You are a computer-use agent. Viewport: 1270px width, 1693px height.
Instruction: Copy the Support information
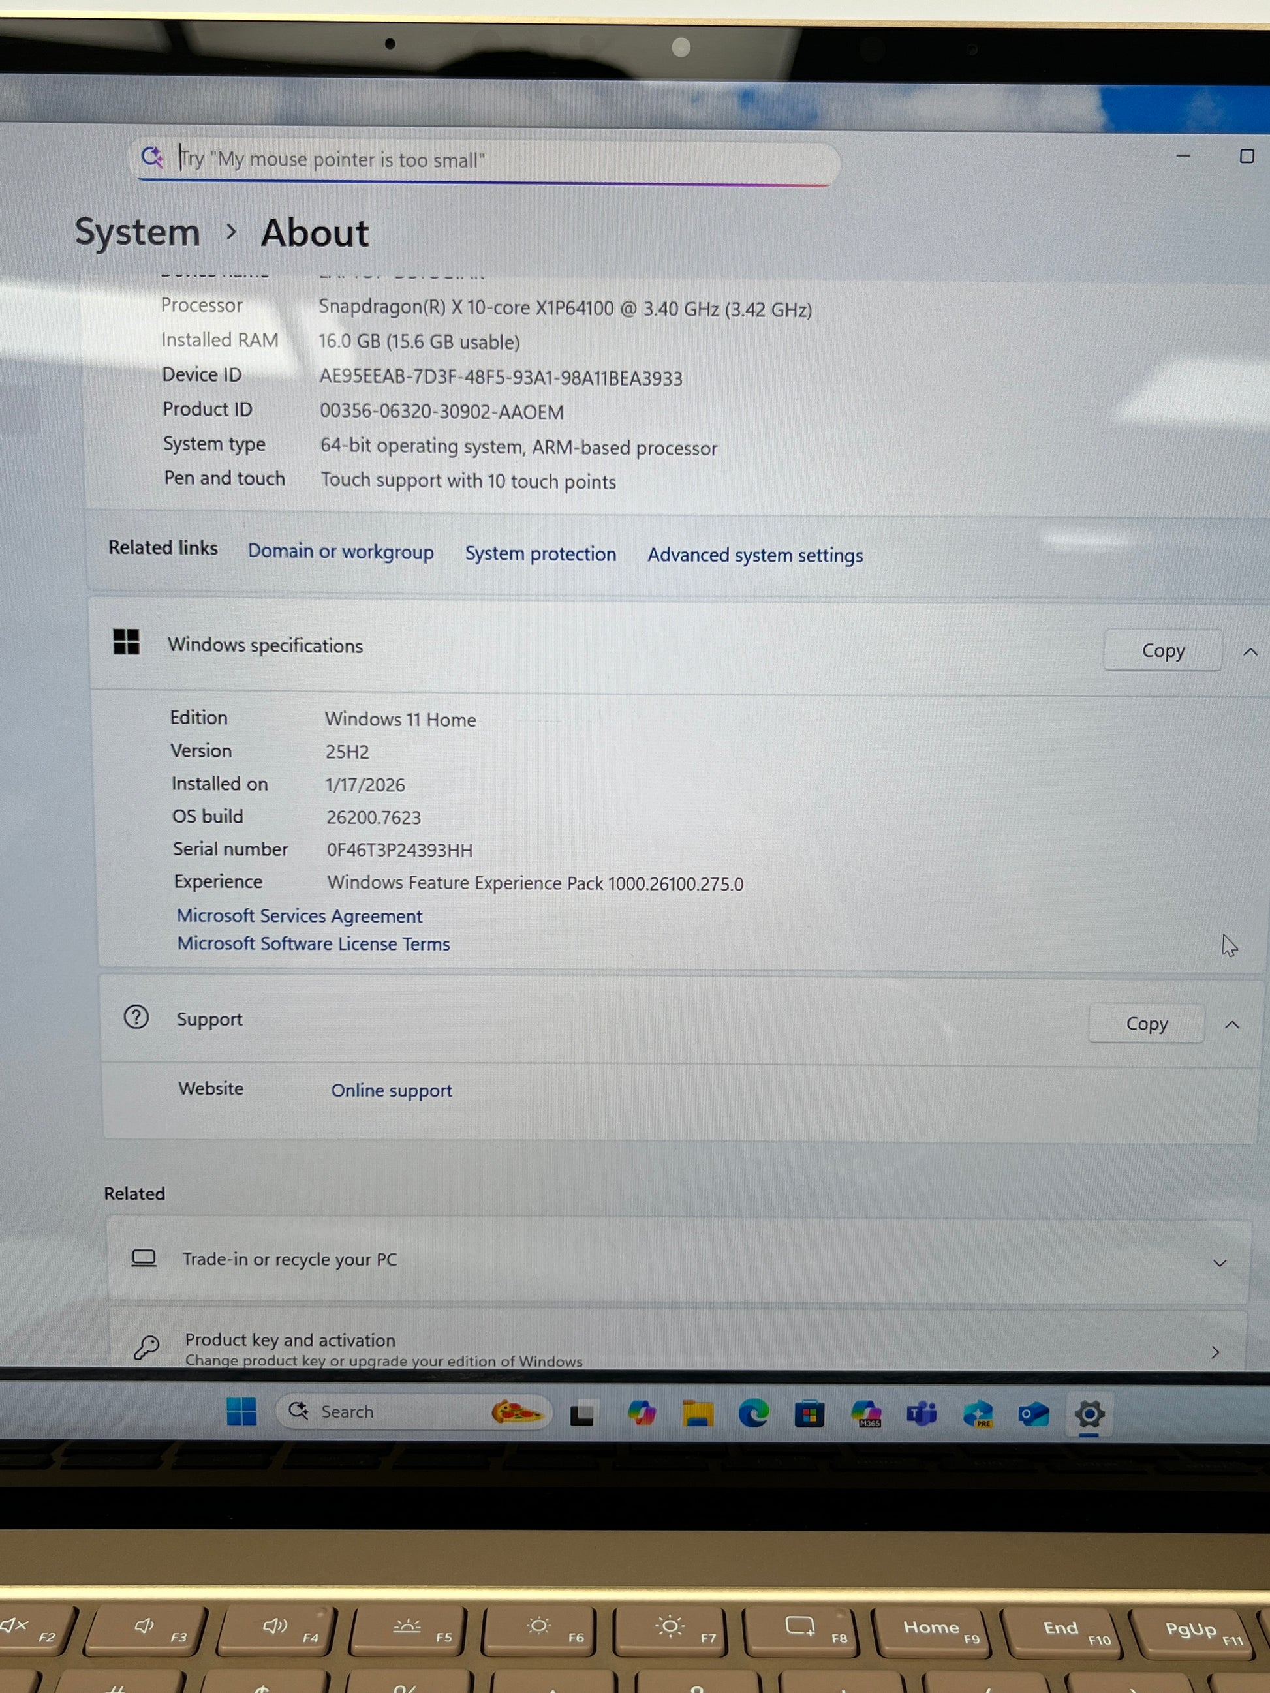(1146, 1023)
